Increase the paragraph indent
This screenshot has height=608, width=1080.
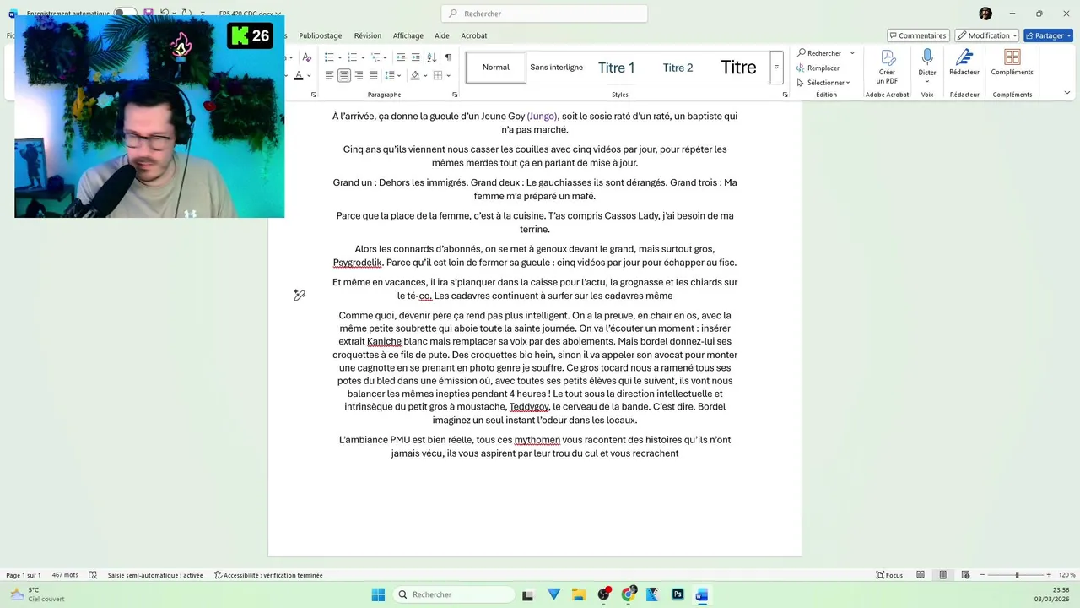[416, 57]
